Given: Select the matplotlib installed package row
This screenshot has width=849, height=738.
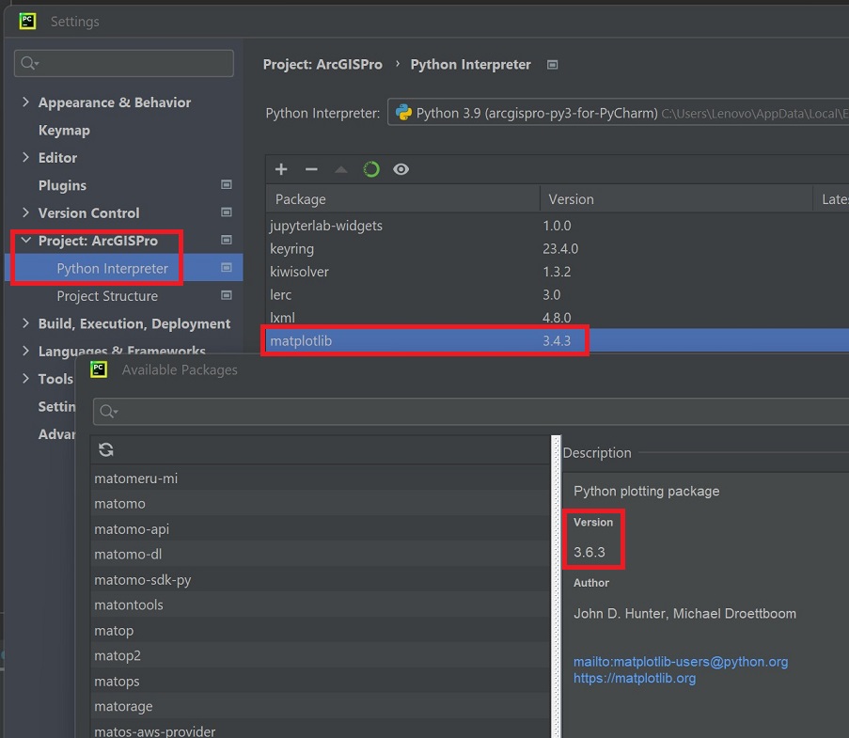Looking at the screenshot, I should coord(558,340).
